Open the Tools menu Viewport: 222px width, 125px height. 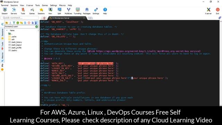[x=37, y=5]
